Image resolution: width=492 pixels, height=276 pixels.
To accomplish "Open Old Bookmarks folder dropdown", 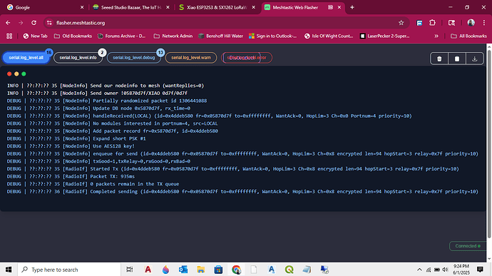I will click(x=73, y=36).
